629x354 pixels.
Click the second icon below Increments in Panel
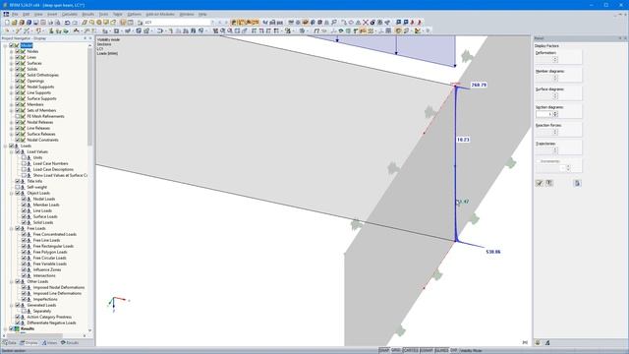[x=549, y=183]
